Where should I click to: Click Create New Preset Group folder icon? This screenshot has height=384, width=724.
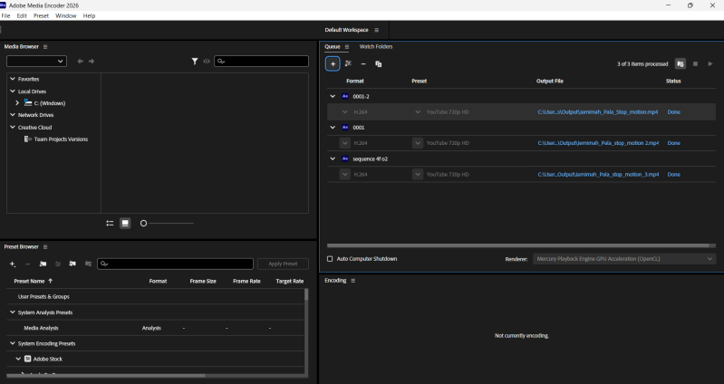tap(43, 264)
